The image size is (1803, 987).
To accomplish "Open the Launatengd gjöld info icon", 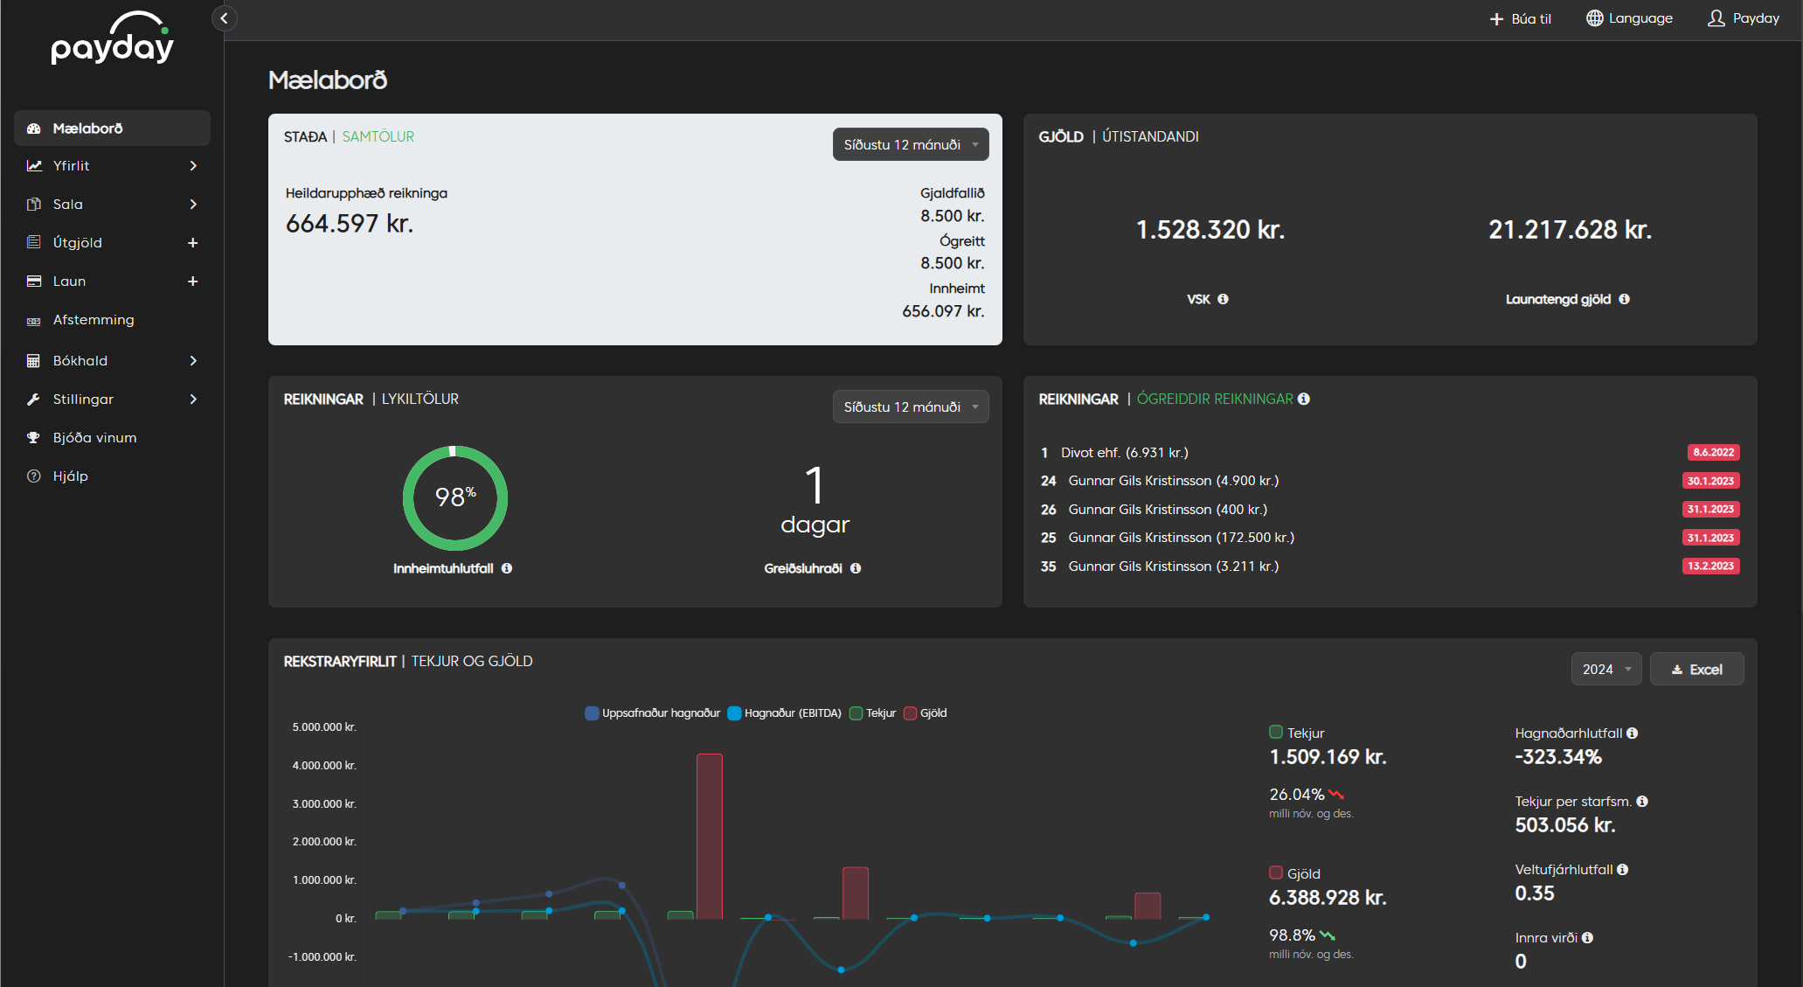I will coord(1624,299).
